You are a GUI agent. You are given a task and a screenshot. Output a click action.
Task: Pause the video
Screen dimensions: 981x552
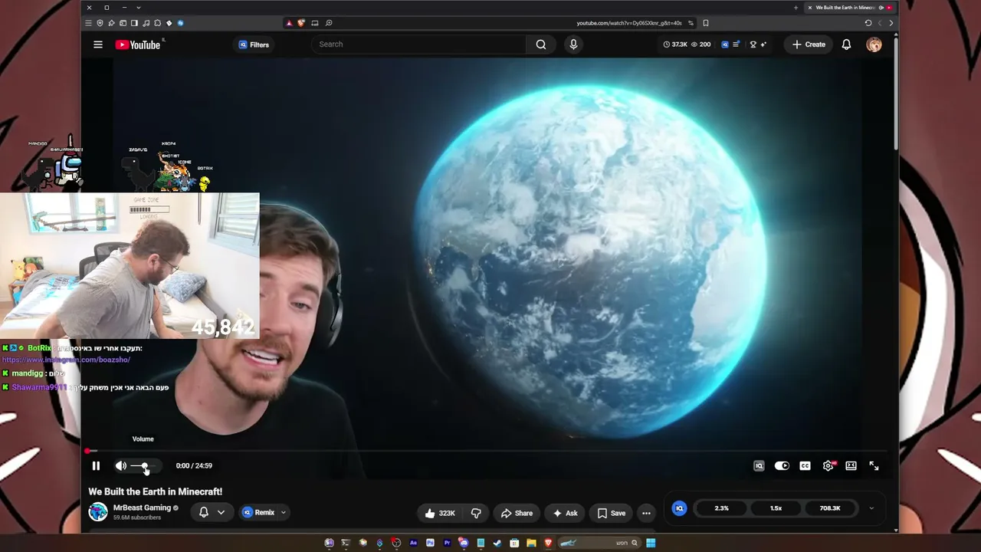tap(96, 465)
